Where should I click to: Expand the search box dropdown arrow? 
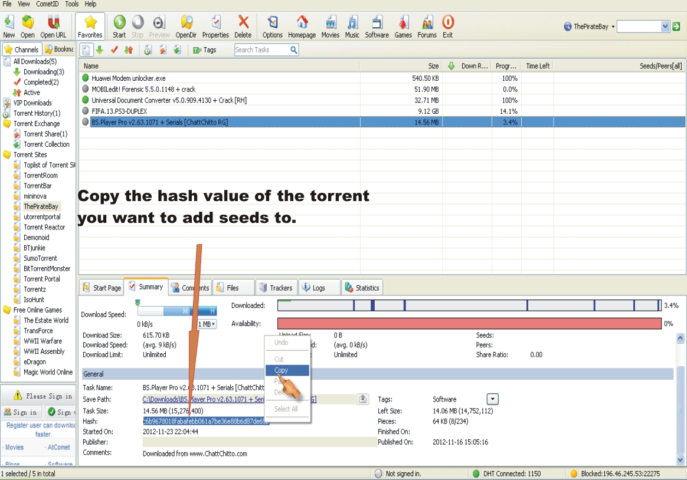[x=665, y=27]
